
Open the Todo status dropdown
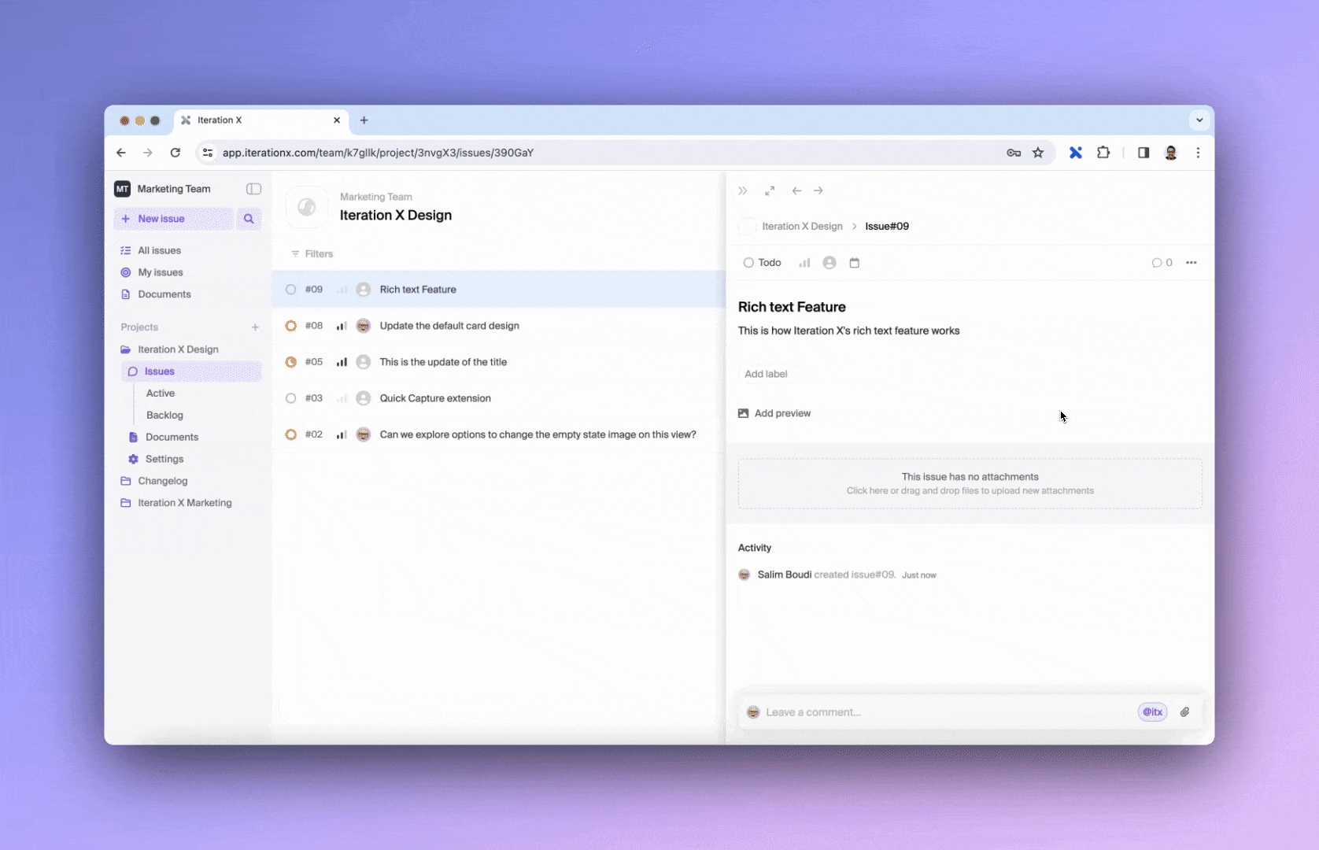pos(762,263)
